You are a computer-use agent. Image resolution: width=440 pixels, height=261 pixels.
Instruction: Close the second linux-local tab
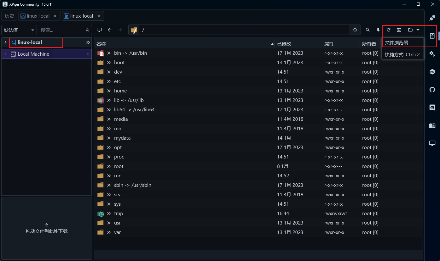coord(99,16)
